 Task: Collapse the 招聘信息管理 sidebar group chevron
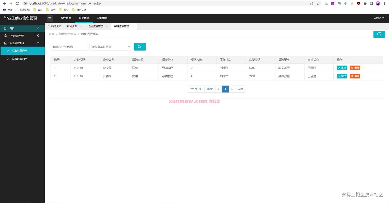pyautogui.click(x=38, y=43)
